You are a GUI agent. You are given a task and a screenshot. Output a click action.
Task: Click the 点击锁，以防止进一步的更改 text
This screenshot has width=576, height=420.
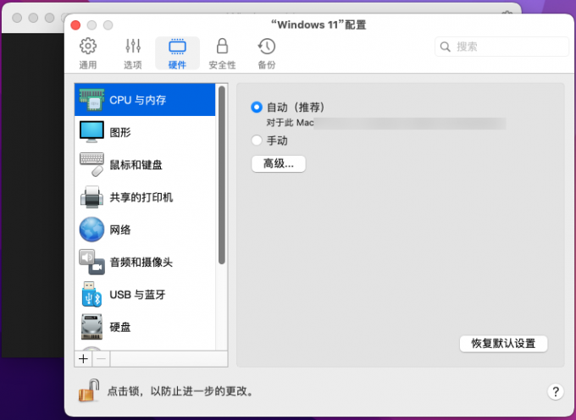[180, 391]
